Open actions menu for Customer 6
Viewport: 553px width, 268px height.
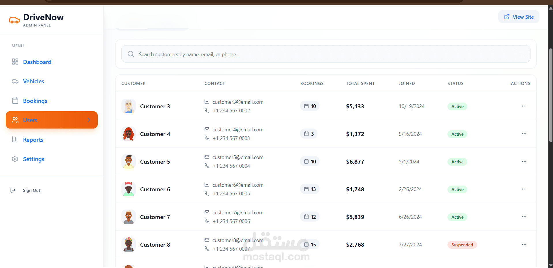coord(524,189)
